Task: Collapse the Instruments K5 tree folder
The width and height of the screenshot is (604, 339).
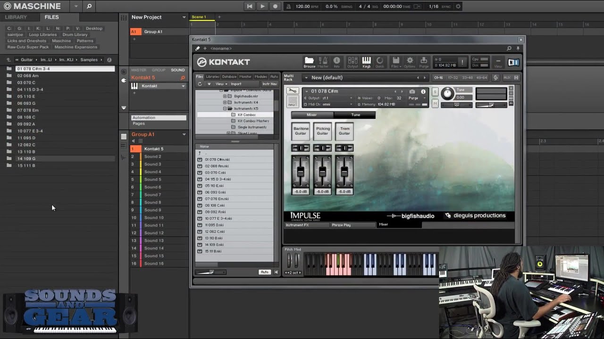Action: (225, 109)
